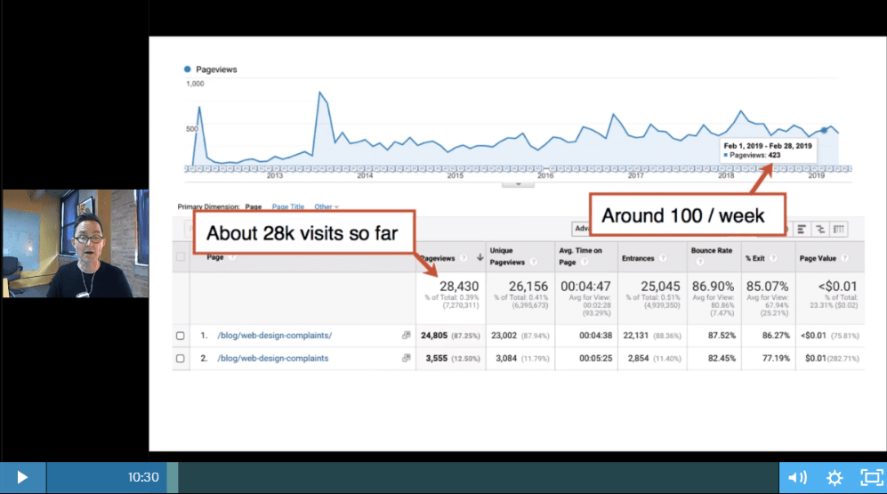
Task: Click the 10:30 video timestamp
Action: coord(143,477)
